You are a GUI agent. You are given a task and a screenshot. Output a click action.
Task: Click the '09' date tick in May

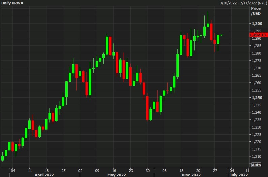97,171
